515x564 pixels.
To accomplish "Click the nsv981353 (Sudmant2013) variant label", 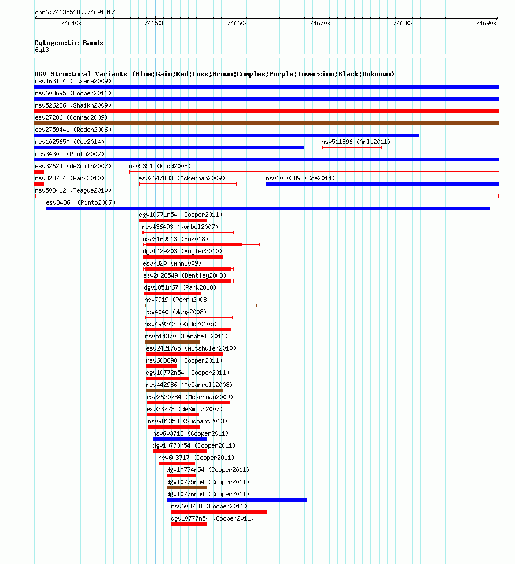I will (187, 421).
